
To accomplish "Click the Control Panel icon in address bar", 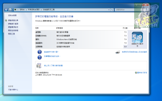I will [15, 10].
